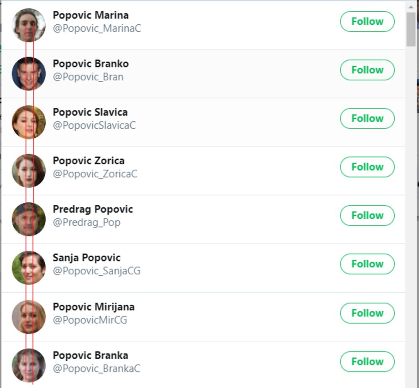Follow Popovic Marina

coord(367,21)
